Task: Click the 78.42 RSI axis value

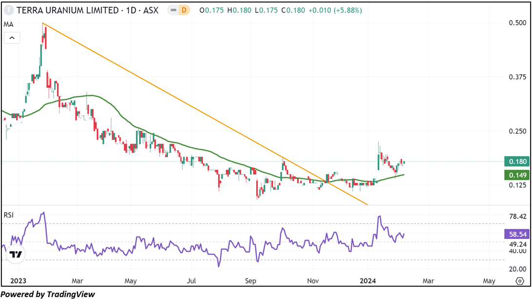Action: (x=518, y=216)
